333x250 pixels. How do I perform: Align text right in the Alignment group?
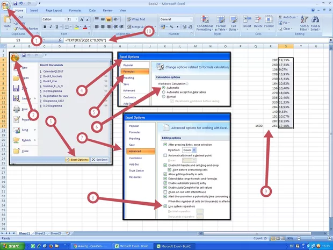coord(108,27)
